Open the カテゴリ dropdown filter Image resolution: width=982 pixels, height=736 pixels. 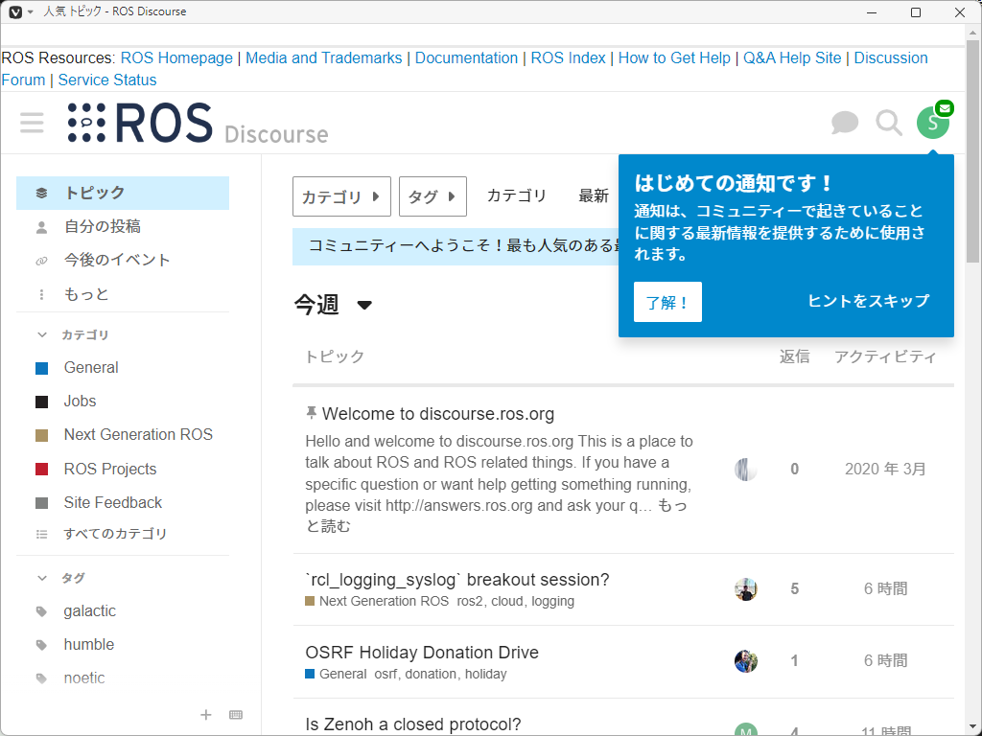coord(342,196)
